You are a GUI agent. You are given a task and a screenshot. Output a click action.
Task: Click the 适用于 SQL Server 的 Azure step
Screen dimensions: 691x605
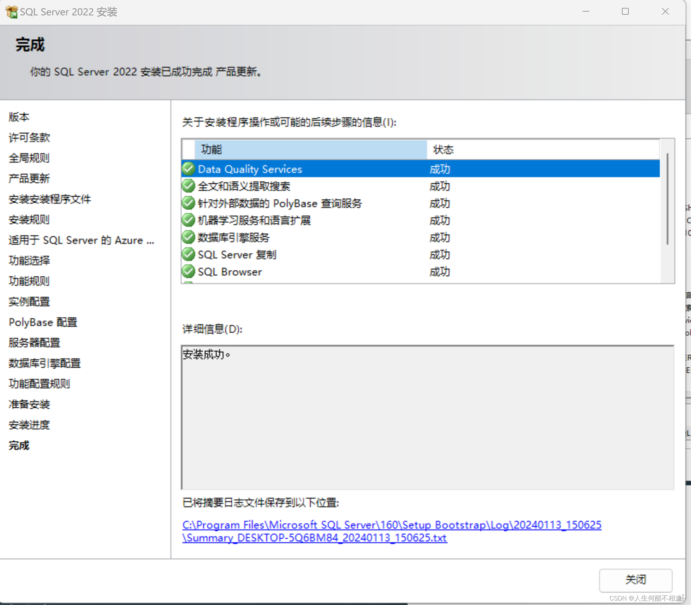coord(81,240)
